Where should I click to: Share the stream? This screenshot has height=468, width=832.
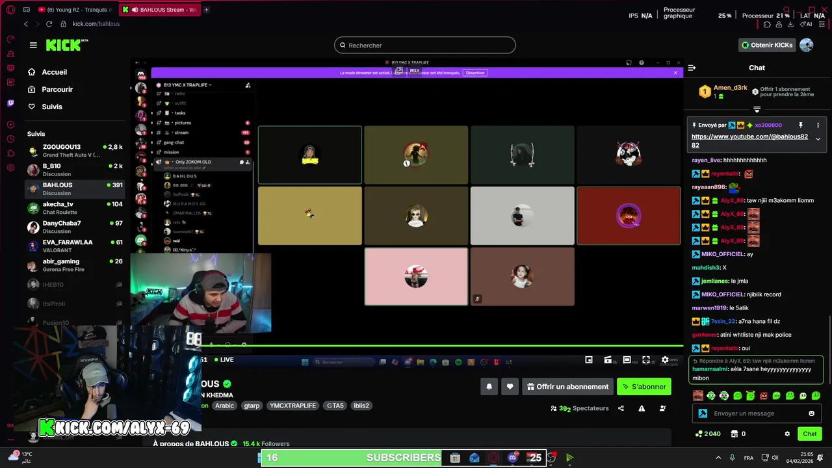pos(621,408)
